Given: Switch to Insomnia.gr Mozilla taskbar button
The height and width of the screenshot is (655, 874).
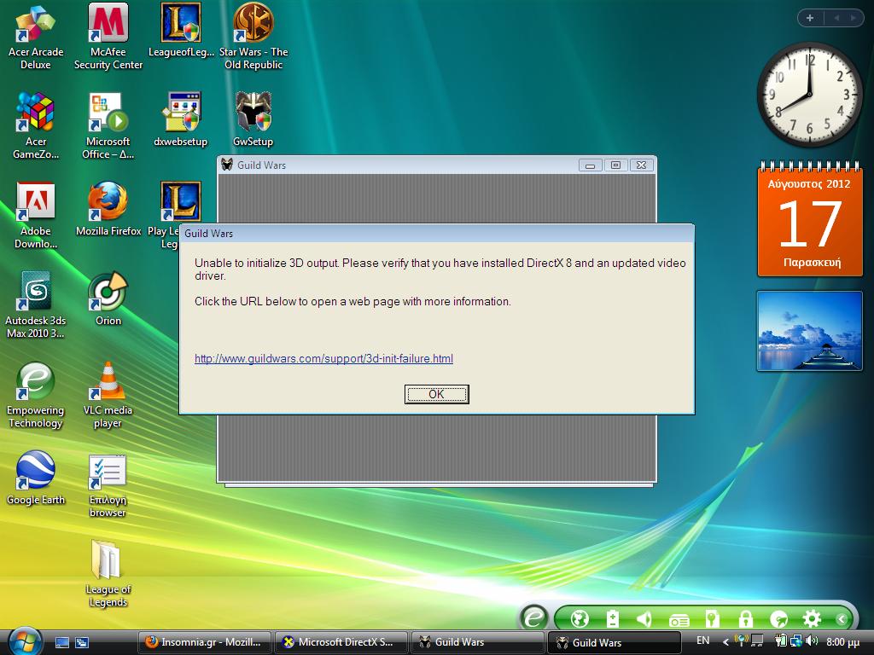Looking at the screenshot, I should click(x=204, y=642).
